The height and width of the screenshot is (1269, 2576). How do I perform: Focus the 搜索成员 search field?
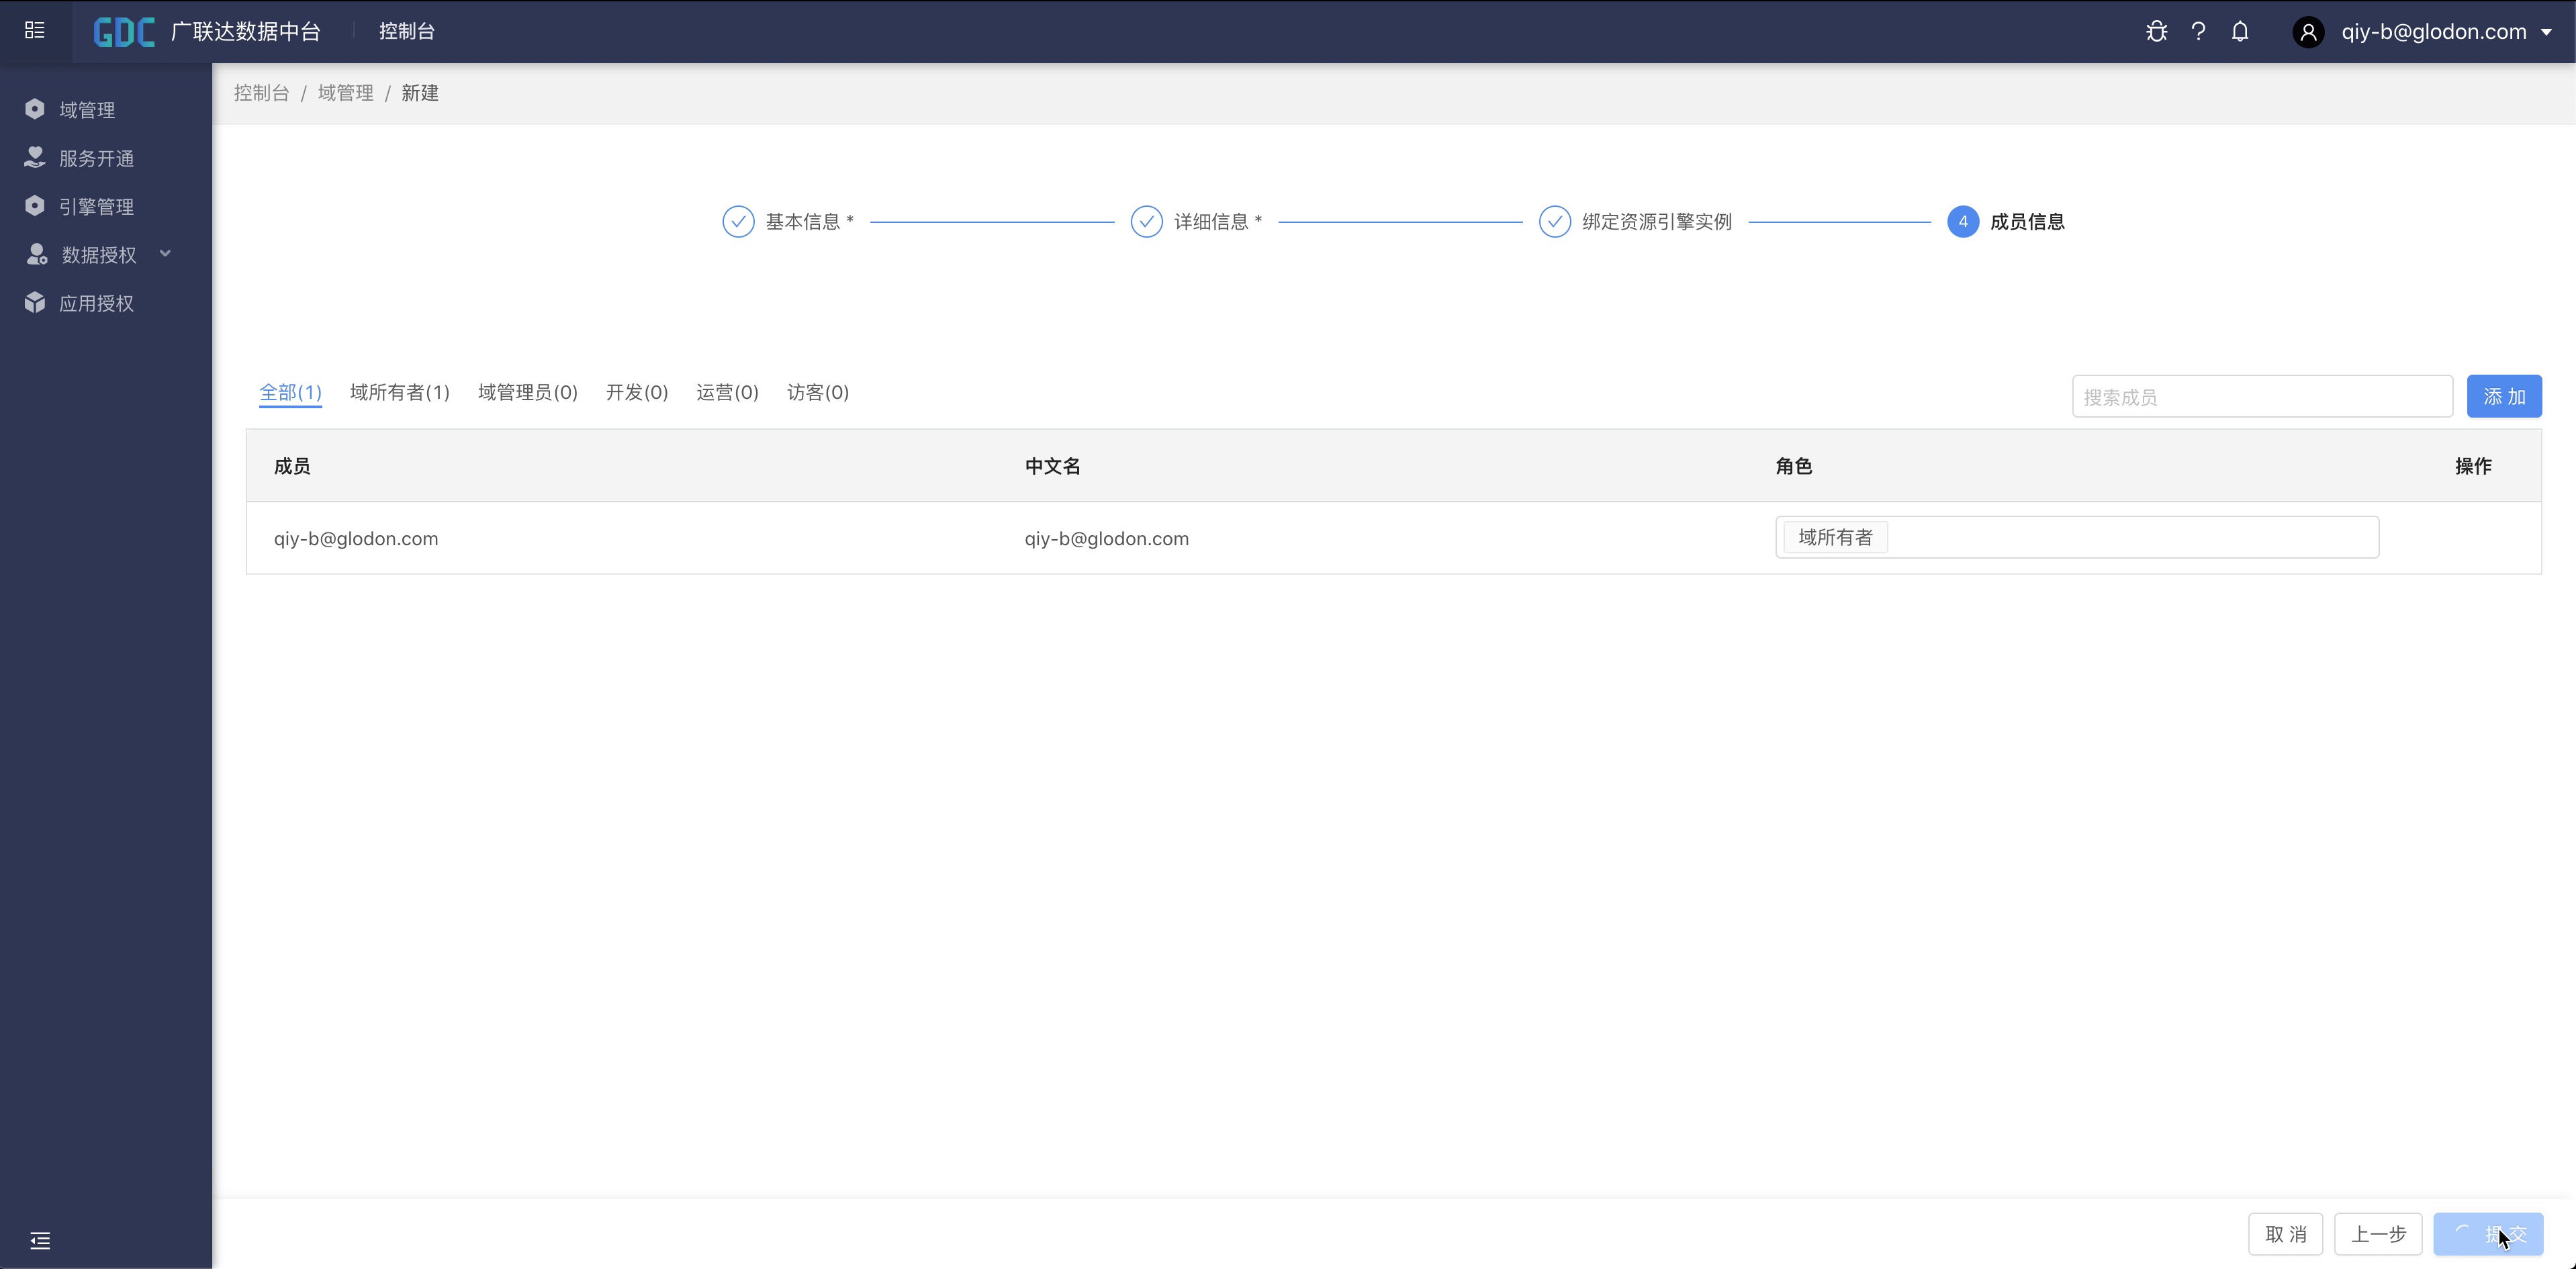click(x=2261, y=397)
